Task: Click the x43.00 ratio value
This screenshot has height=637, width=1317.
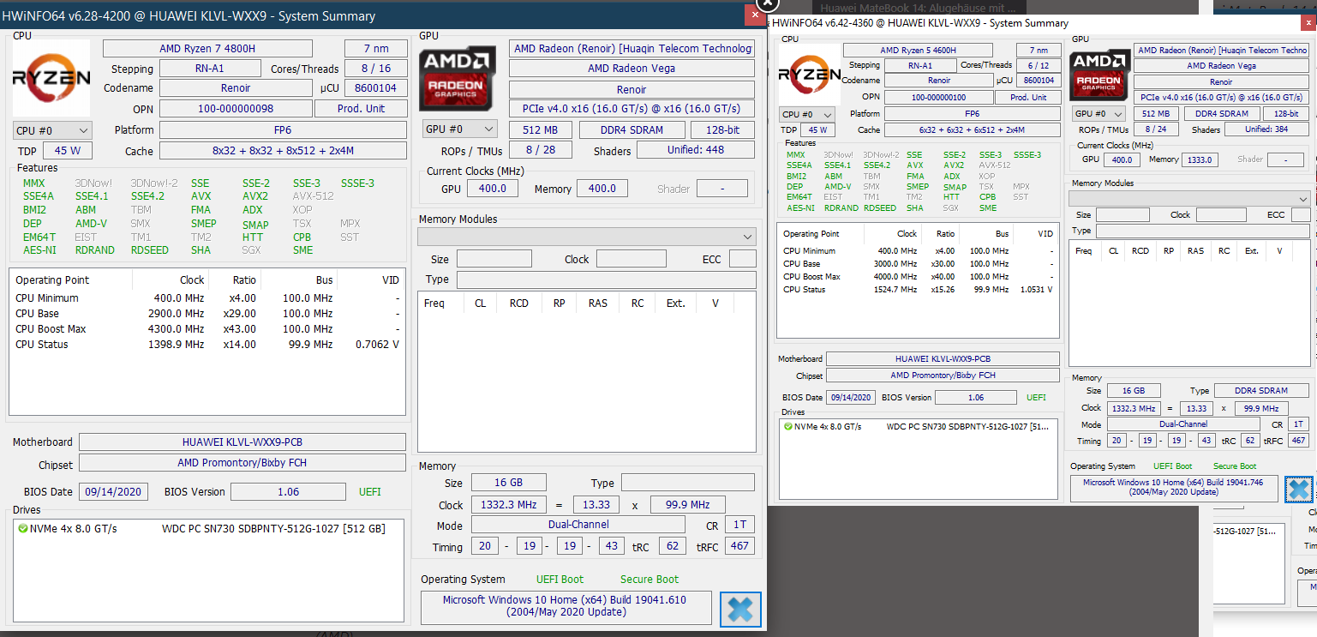Action: pyautogui.click(x=239, y=329)
